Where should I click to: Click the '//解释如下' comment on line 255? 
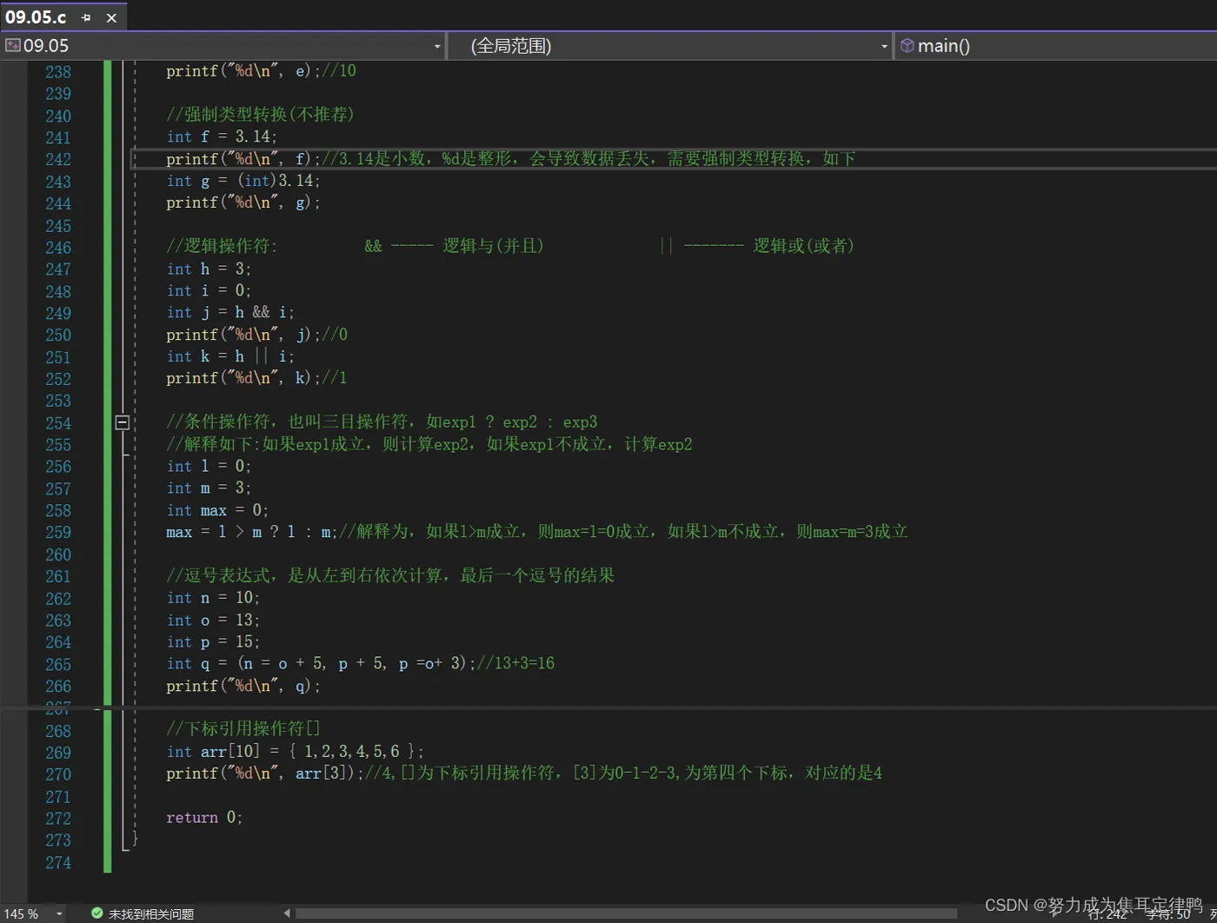coord(429,444)
